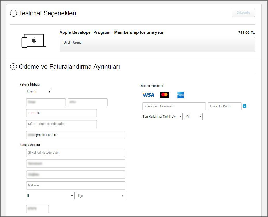Open the Unvan title dropdown
This screenshot has height=217, width=268.
coord(39,92)
